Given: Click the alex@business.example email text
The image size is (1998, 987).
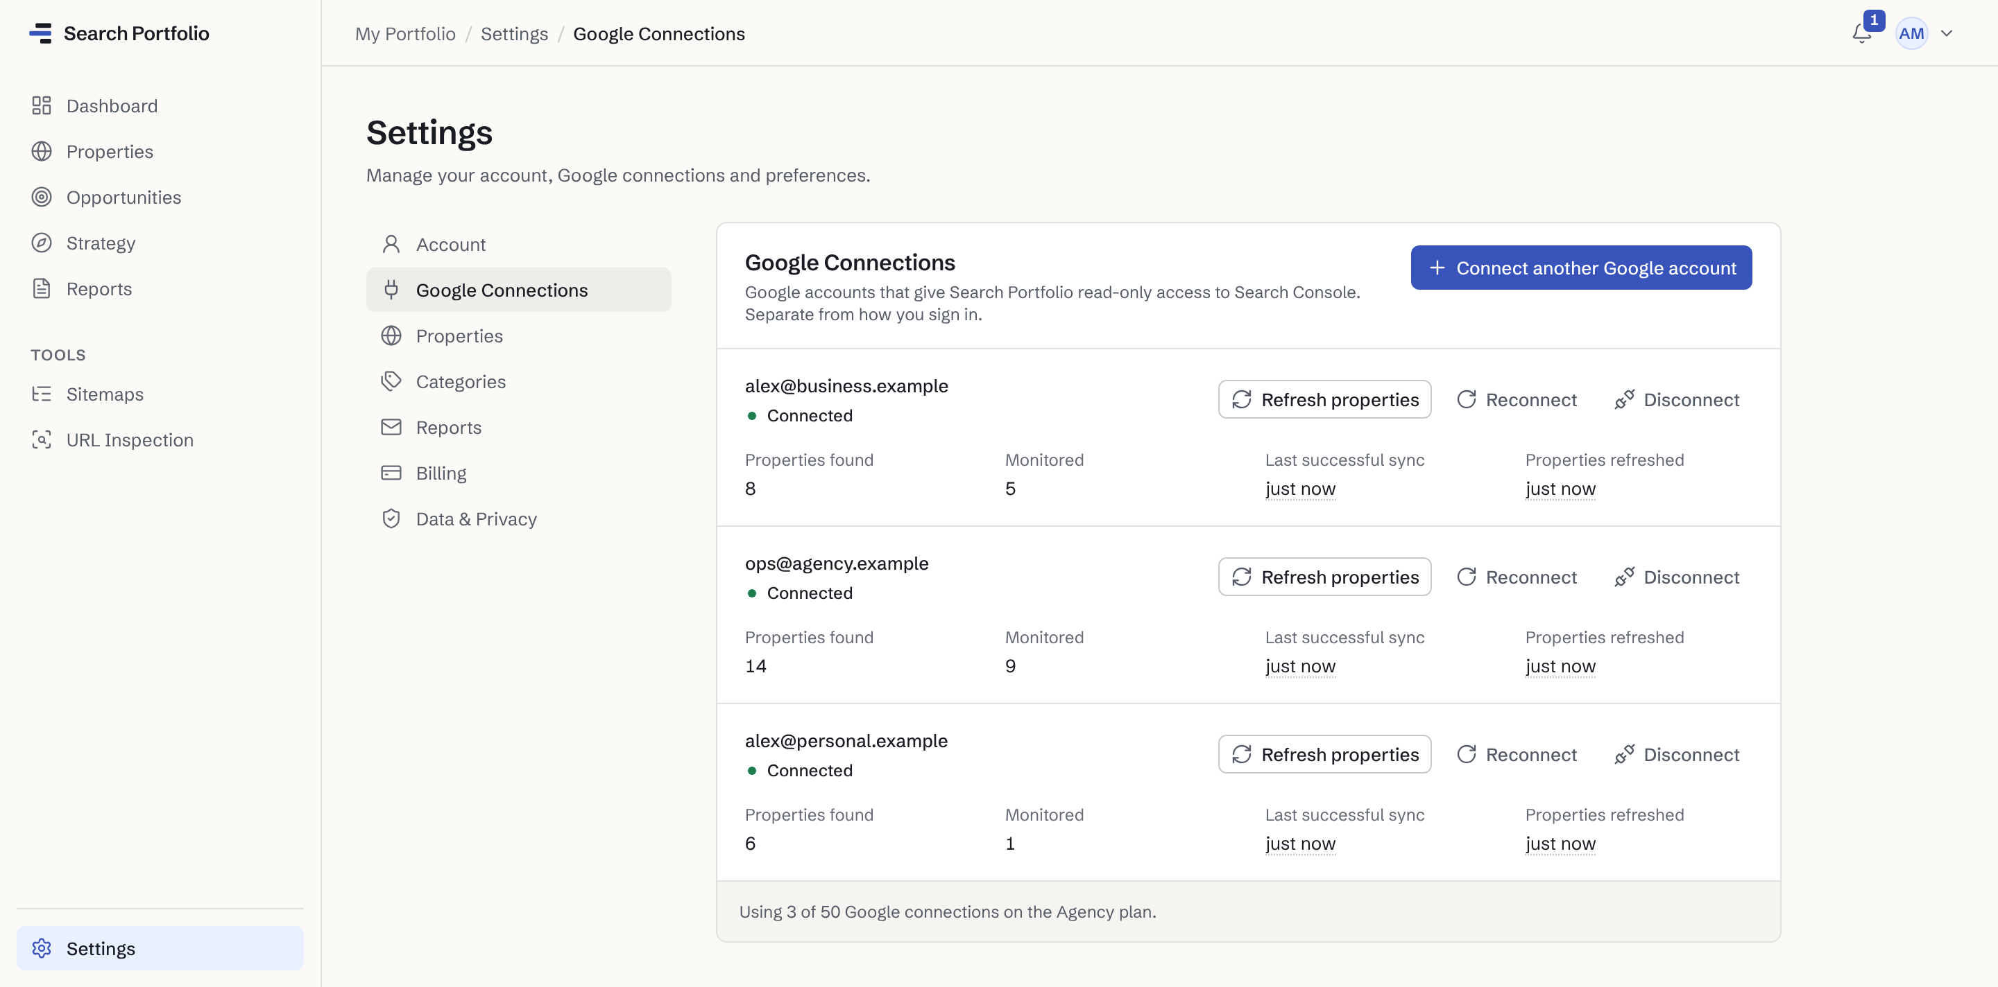Looking at the screenshot, I should [846, 386].
